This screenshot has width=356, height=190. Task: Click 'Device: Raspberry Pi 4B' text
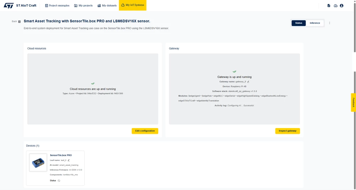[x=234, y=86]
